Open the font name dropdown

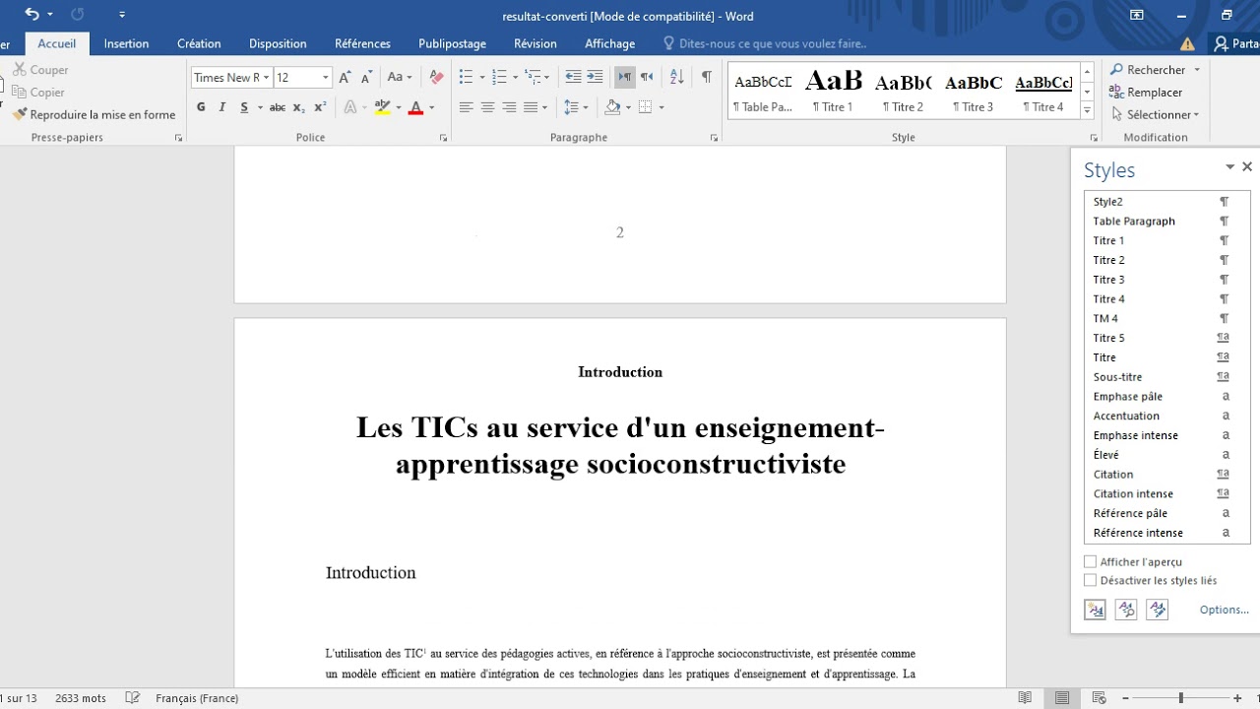click(266, 78)
